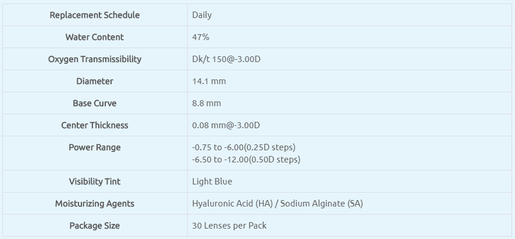The height and width of the screenshot is (239, 515).
Task: Click the 30 Lenses per Pack value
Action: pos(229,226)
